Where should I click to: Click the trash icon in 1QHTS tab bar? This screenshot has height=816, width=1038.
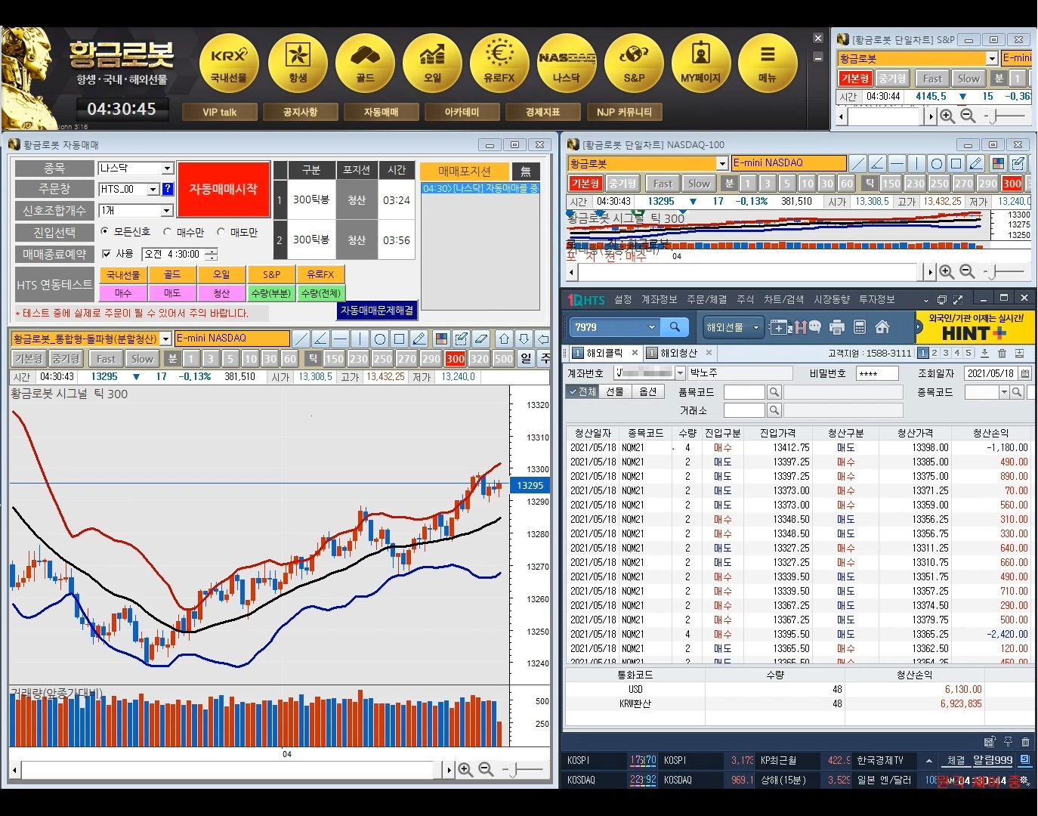point(1002,353)
